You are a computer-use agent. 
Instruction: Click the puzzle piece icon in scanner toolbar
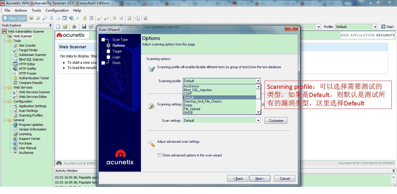click(x=74, y=27)
